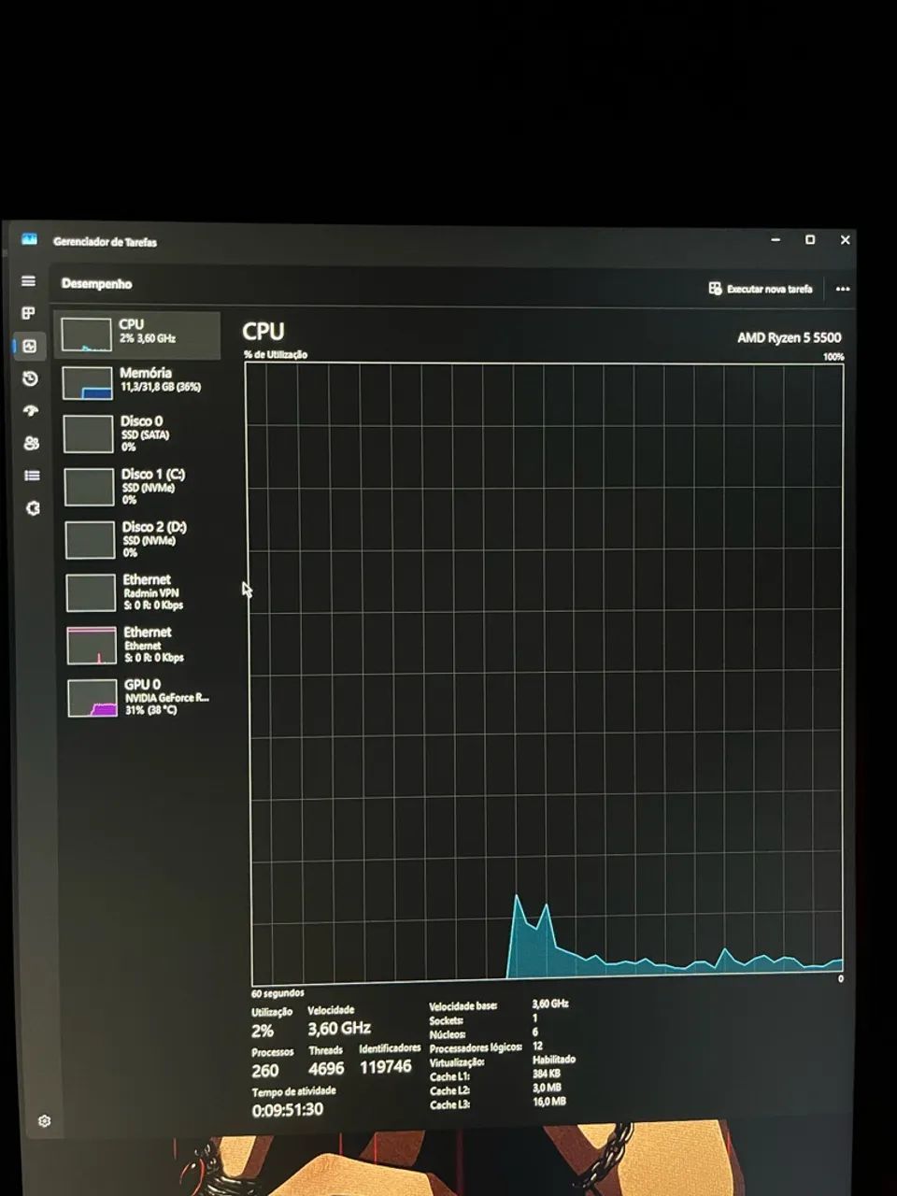Select CPU in the performance list
The image size is (897, 1196).
[x=137, y=335]
